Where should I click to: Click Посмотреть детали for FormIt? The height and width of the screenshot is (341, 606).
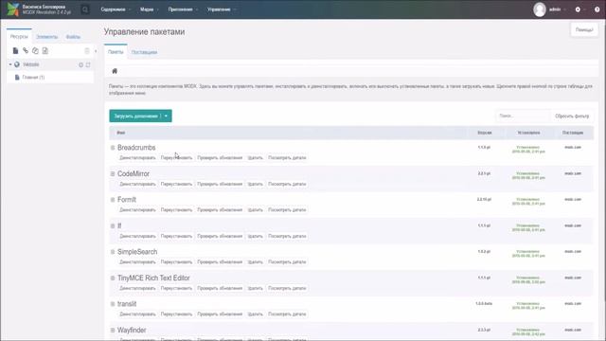(287, 210)
